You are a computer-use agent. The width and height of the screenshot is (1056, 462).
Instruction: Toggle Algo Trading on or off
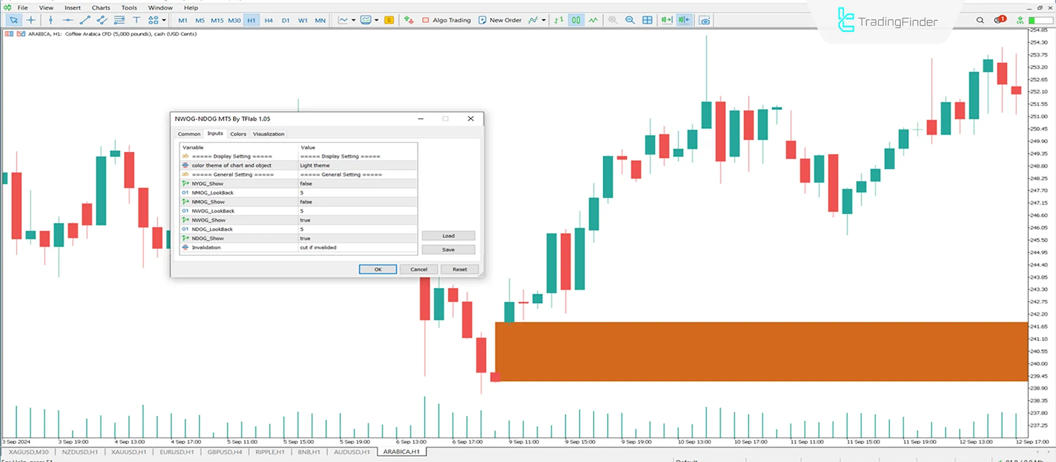[446, 20]
